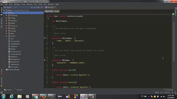The width and height of the screenshot is (177, 99).
Task: Open the Refactor menu
Action: click(30, 4)
